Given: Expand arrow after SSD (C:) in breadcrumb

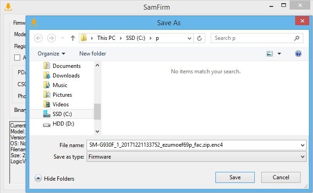Looking at the screenshot, I should (x=150, y=38).
